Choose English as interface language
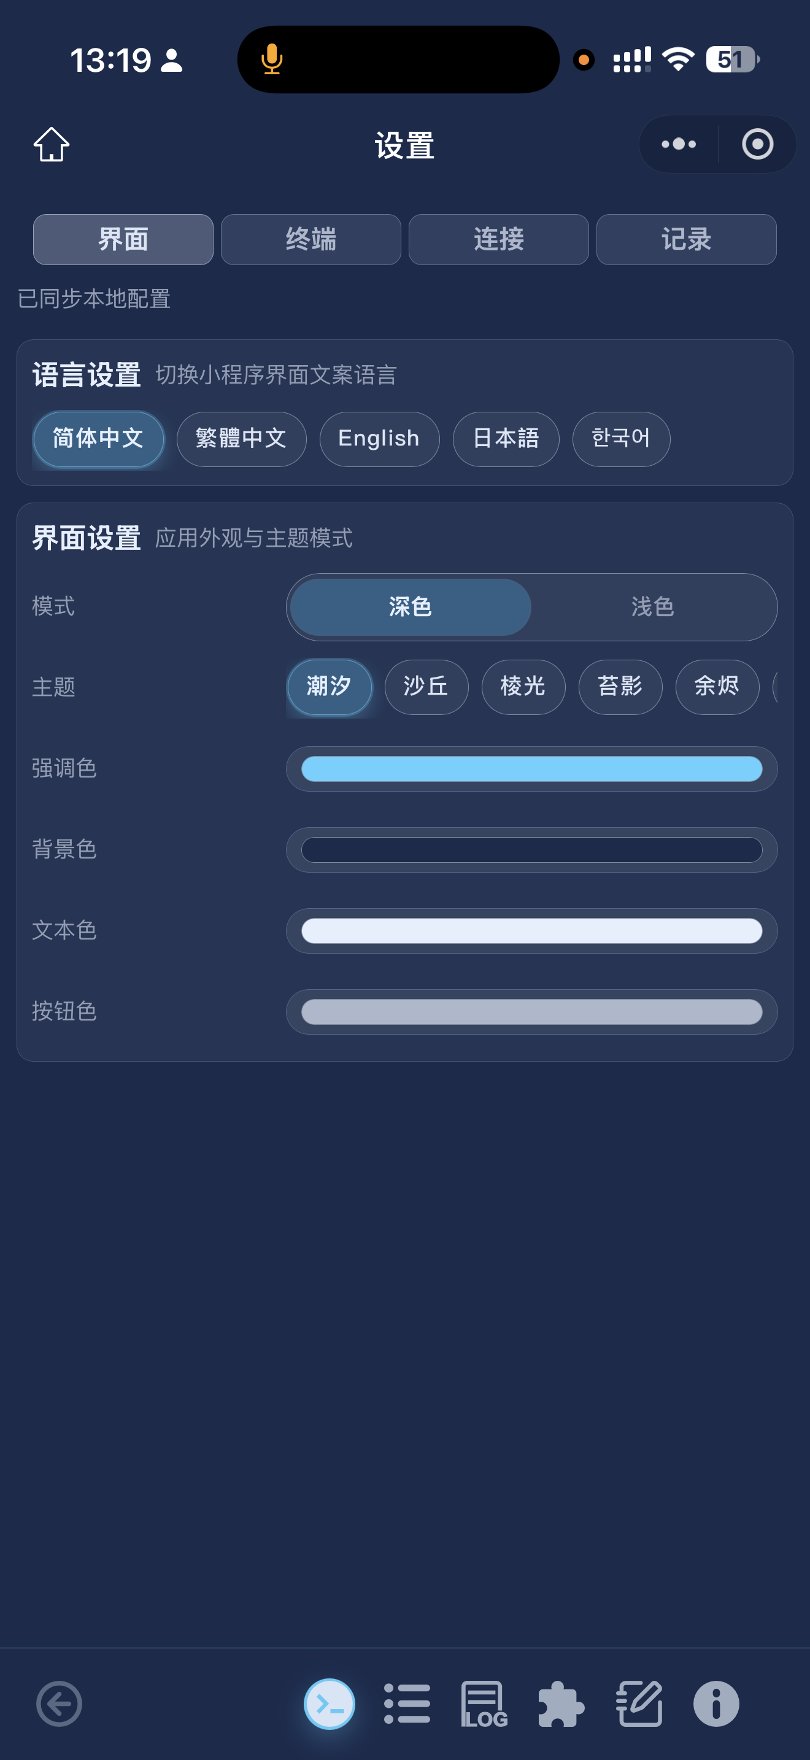This screenshot has height=1760, width=810. pyautogui.click(x=379, y=439)
